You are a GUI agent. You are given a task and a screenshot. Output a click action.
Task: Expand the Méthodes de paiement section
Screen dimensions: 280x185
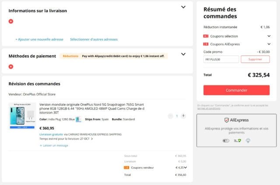pos(183,55)
